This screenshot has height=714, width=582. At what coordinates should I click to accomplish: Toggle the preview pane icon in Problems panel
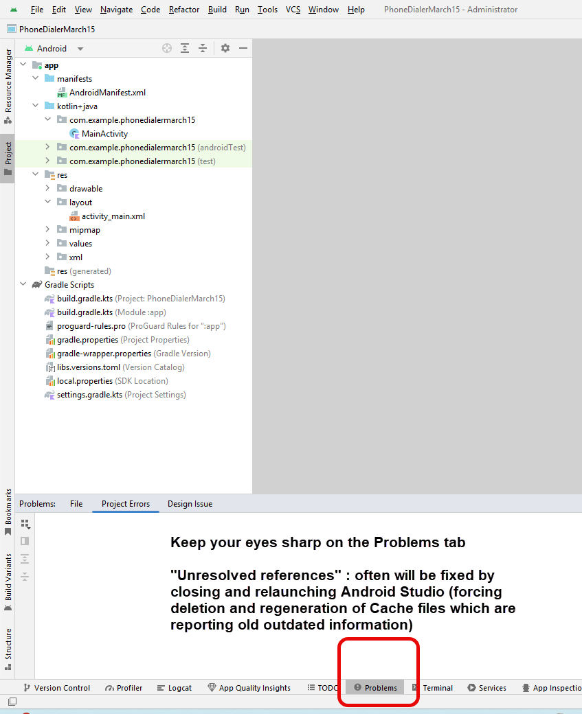tap(25, 541)
